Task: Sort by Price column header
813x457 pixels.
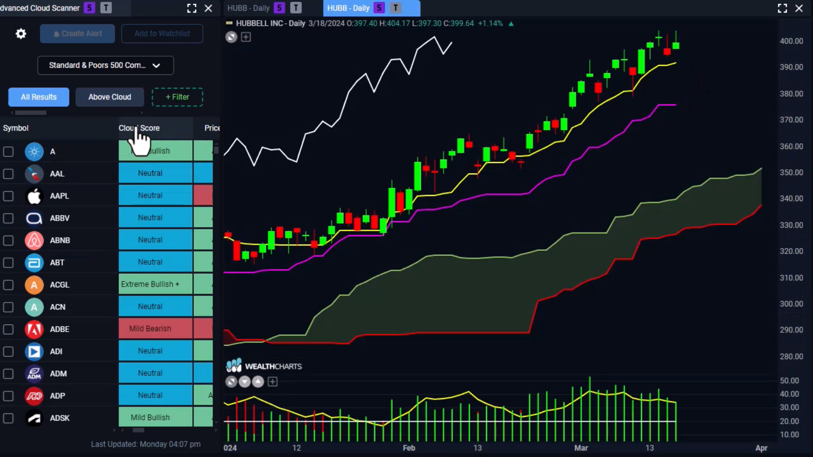Action: tap(212, 128)
